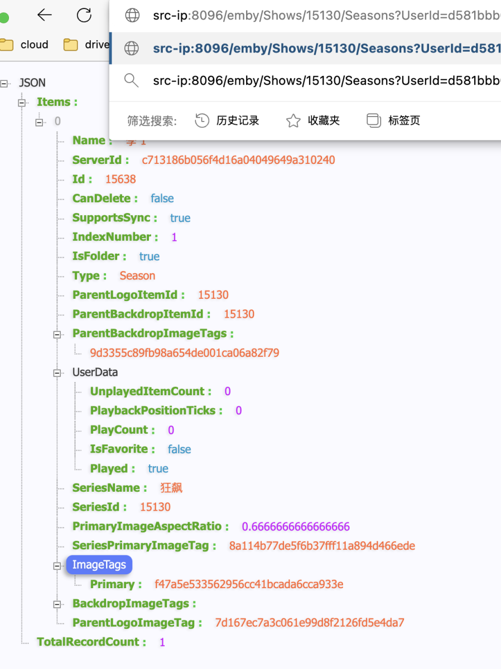Viewport: 501px width, 669px height.
Task: Collapse the UserData node
Action: [56, 373]
